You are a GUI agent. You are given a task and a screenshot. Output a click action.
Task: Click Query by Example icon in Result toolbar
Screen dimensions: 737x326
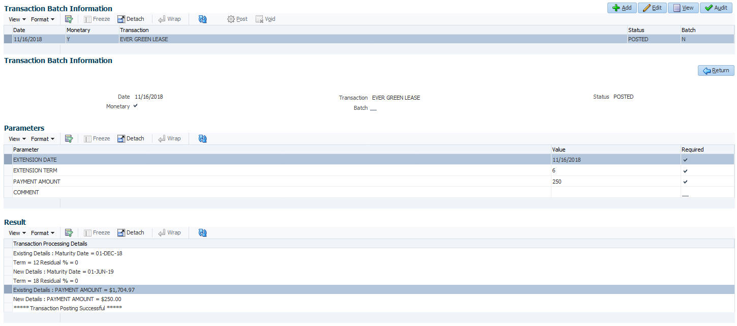click(x=69, y=233)
